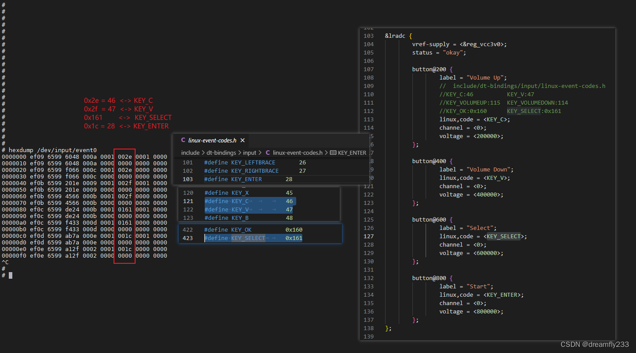Click the 'hexdump /dev/input/event0' command in terminal
The height and width of the screenshot is (353, 636).
pyautogui.click(x=52, y=150)
